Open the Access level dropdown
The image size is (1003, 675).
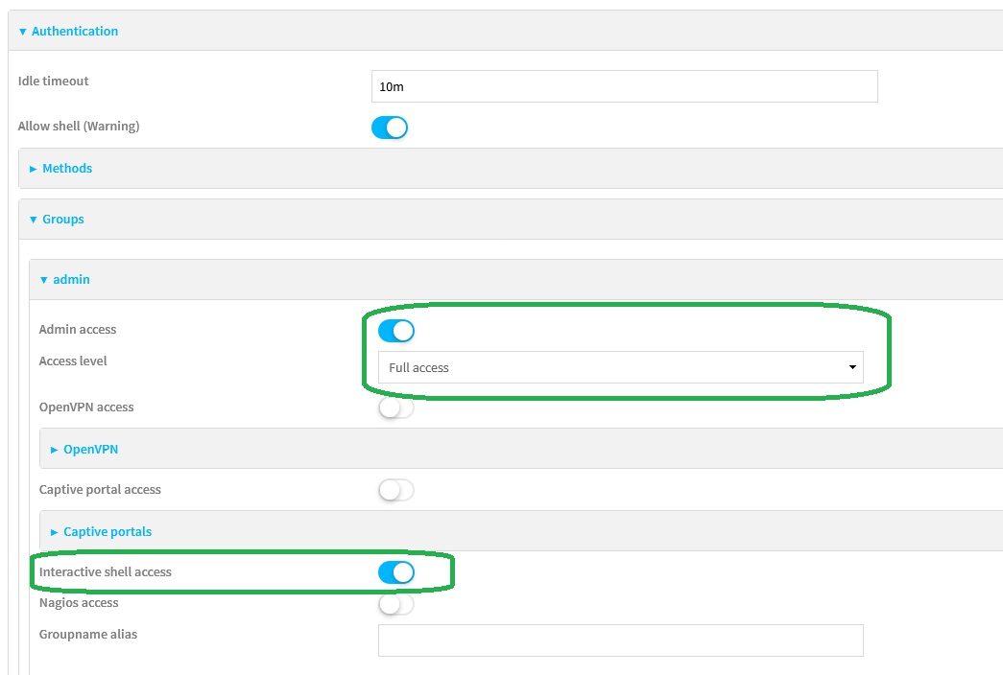point(620,367)
